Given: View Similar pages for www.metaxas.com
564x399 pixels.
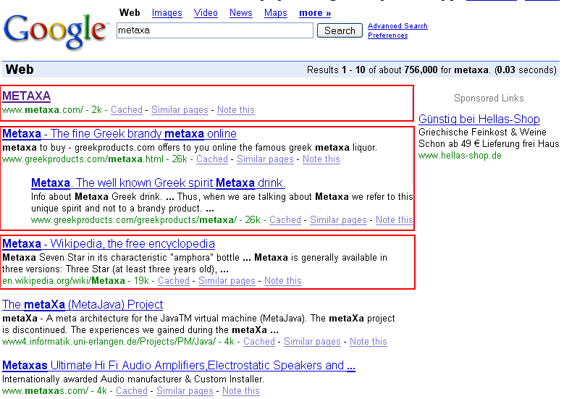Looking at the screenshot, I should [185, 391].
